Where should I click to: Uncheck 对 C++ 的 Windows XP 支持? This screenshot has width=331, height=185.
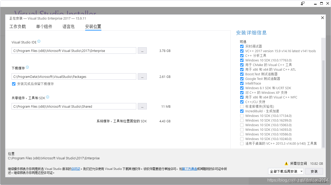click(x=242, y=92)
